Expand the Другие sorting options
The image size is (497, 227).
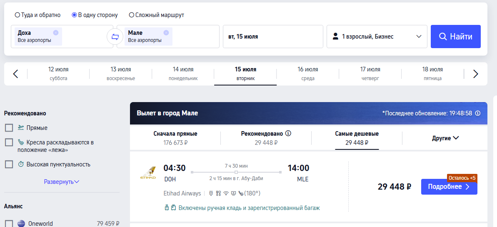pos(445,138)
